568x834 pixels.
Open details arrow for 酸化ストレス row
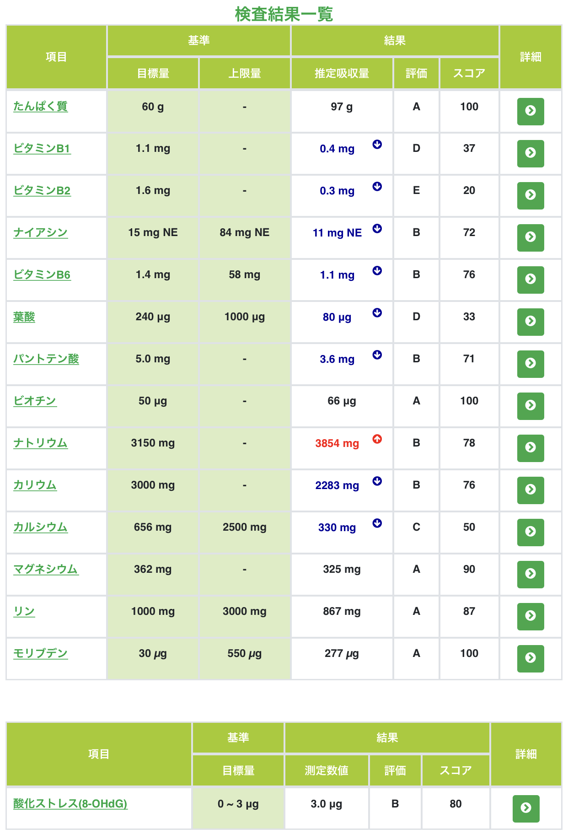tap(526, 808)
